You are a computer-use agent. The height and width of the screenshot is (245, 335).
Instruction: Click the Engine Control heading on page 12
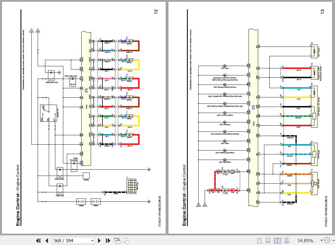click(18, 195)
